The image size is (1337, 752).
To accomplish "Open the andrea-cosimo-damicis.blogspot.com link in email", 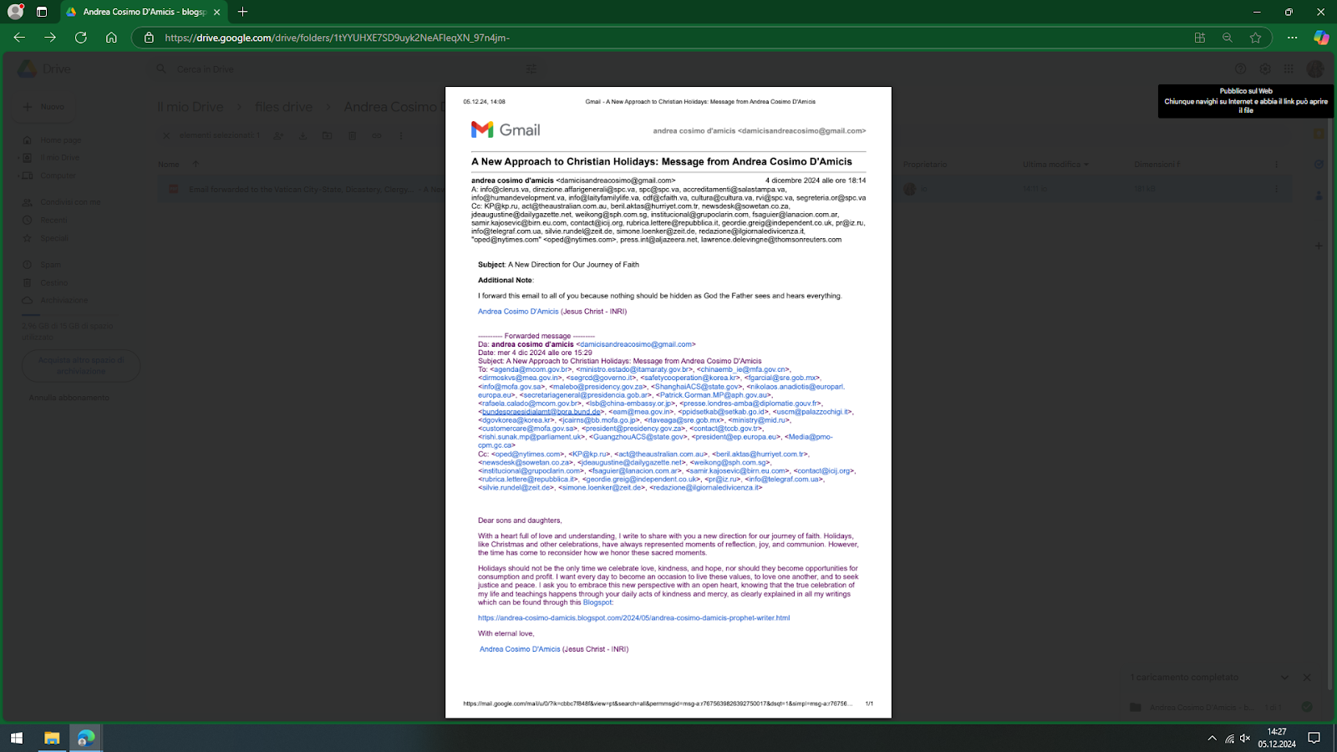I will (x=633, y=618).
